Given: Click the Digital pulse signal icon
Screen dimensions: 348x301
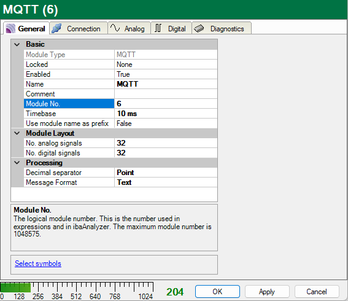Looking at the screenshot, I should click(158, 28).
